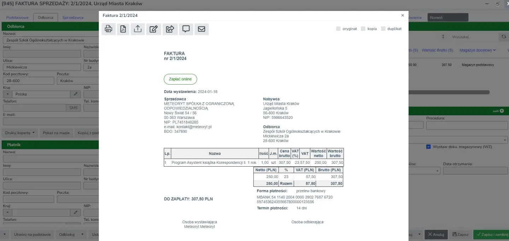
Task: Click the upload/export arrow icon in the invoice toolbar
Action: point(138,29)
